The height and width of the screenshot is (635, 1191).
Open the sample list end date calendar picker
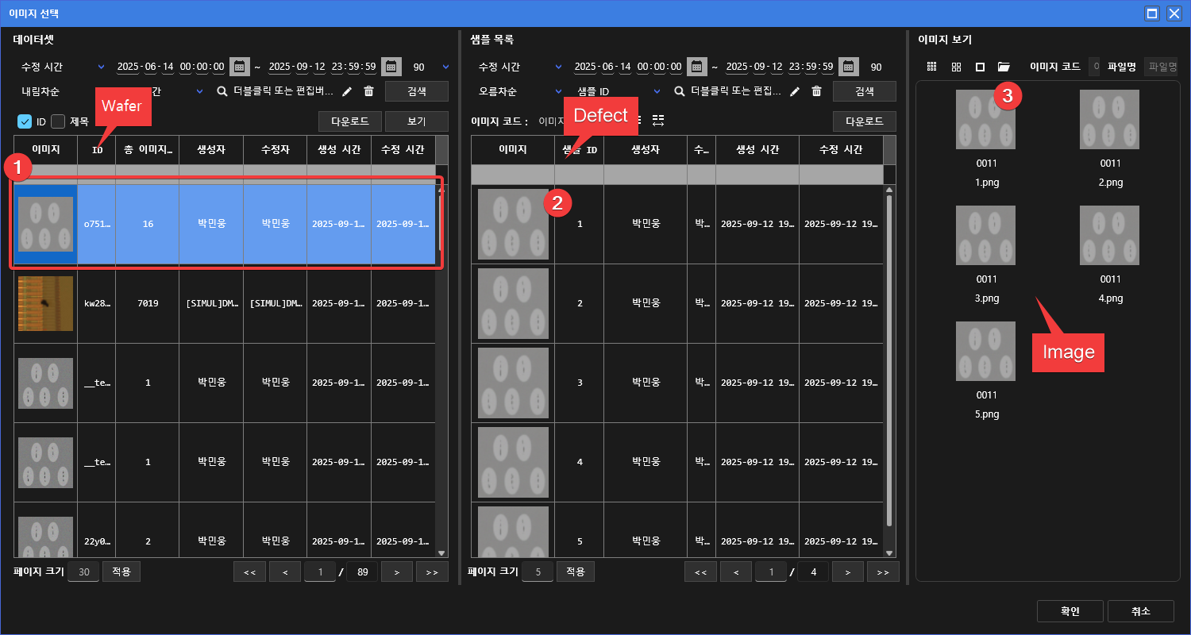[849, 67]
